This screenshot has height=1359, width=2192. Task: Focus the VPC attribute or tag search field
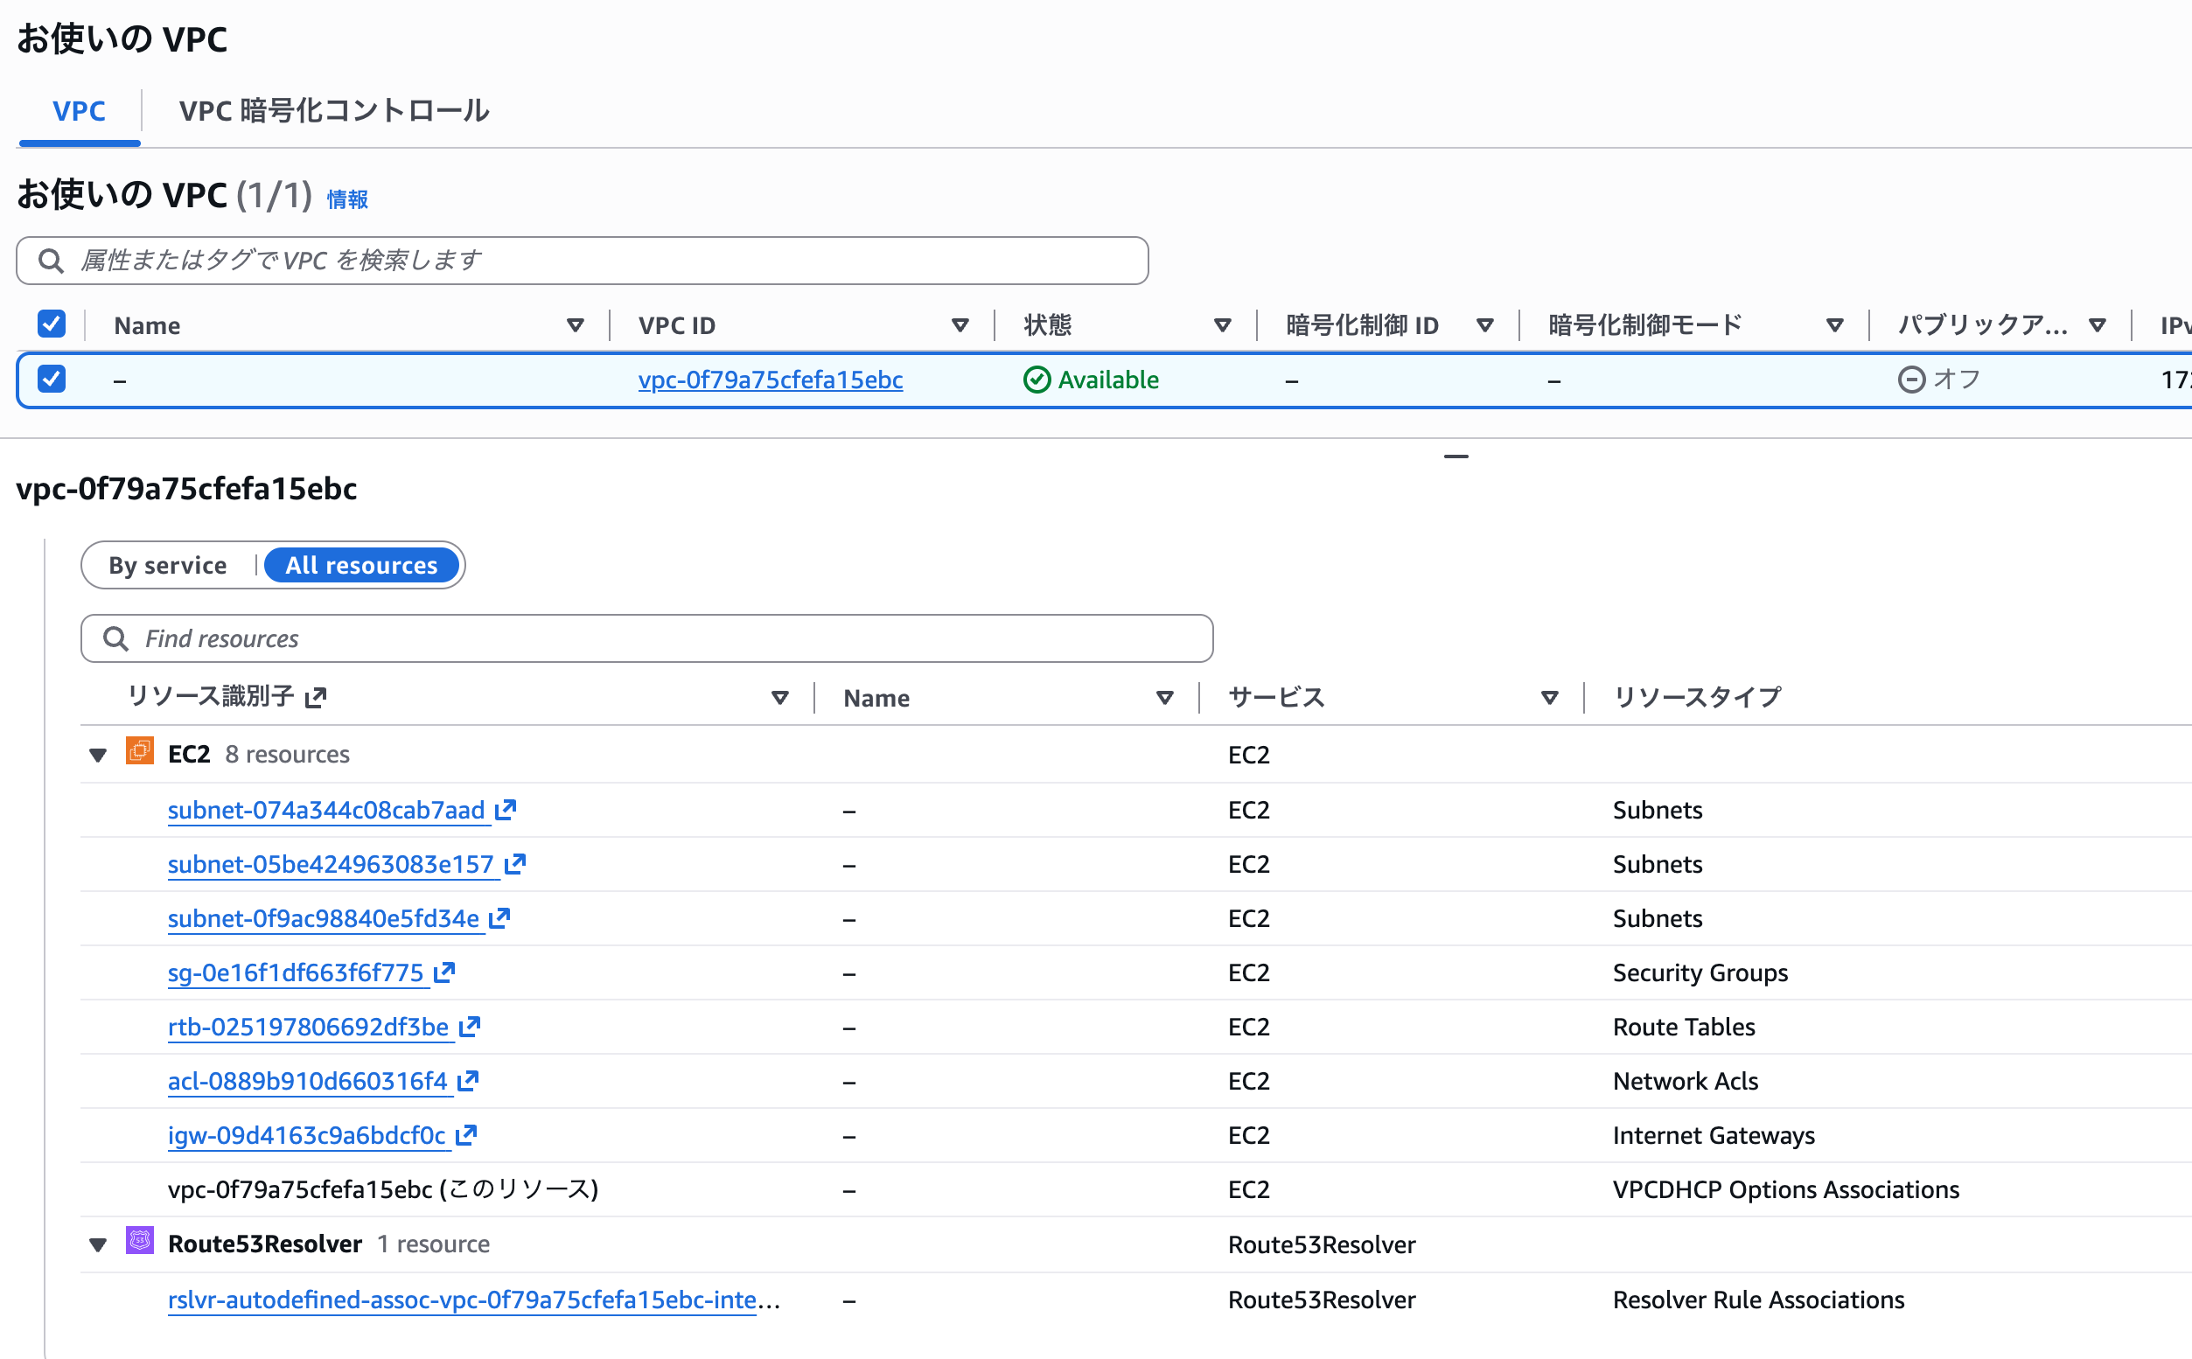pyautogui.click(x=583, y=261)
